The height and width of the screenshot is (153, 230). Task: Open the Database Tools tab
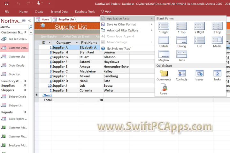pos(85,11)
